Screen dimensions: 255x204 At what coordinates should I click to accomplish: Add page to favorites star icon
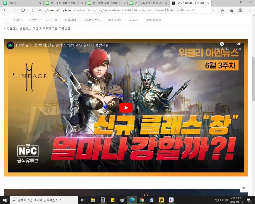pos(213,10)
